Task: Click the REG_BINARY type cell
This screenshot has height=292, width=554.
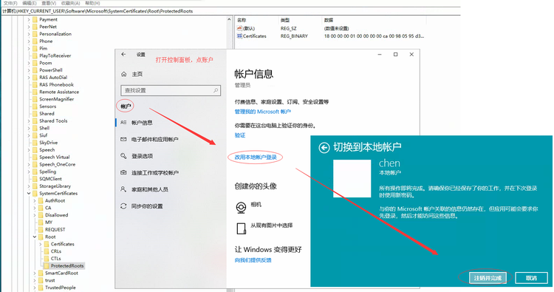Action: click(294, 36)
